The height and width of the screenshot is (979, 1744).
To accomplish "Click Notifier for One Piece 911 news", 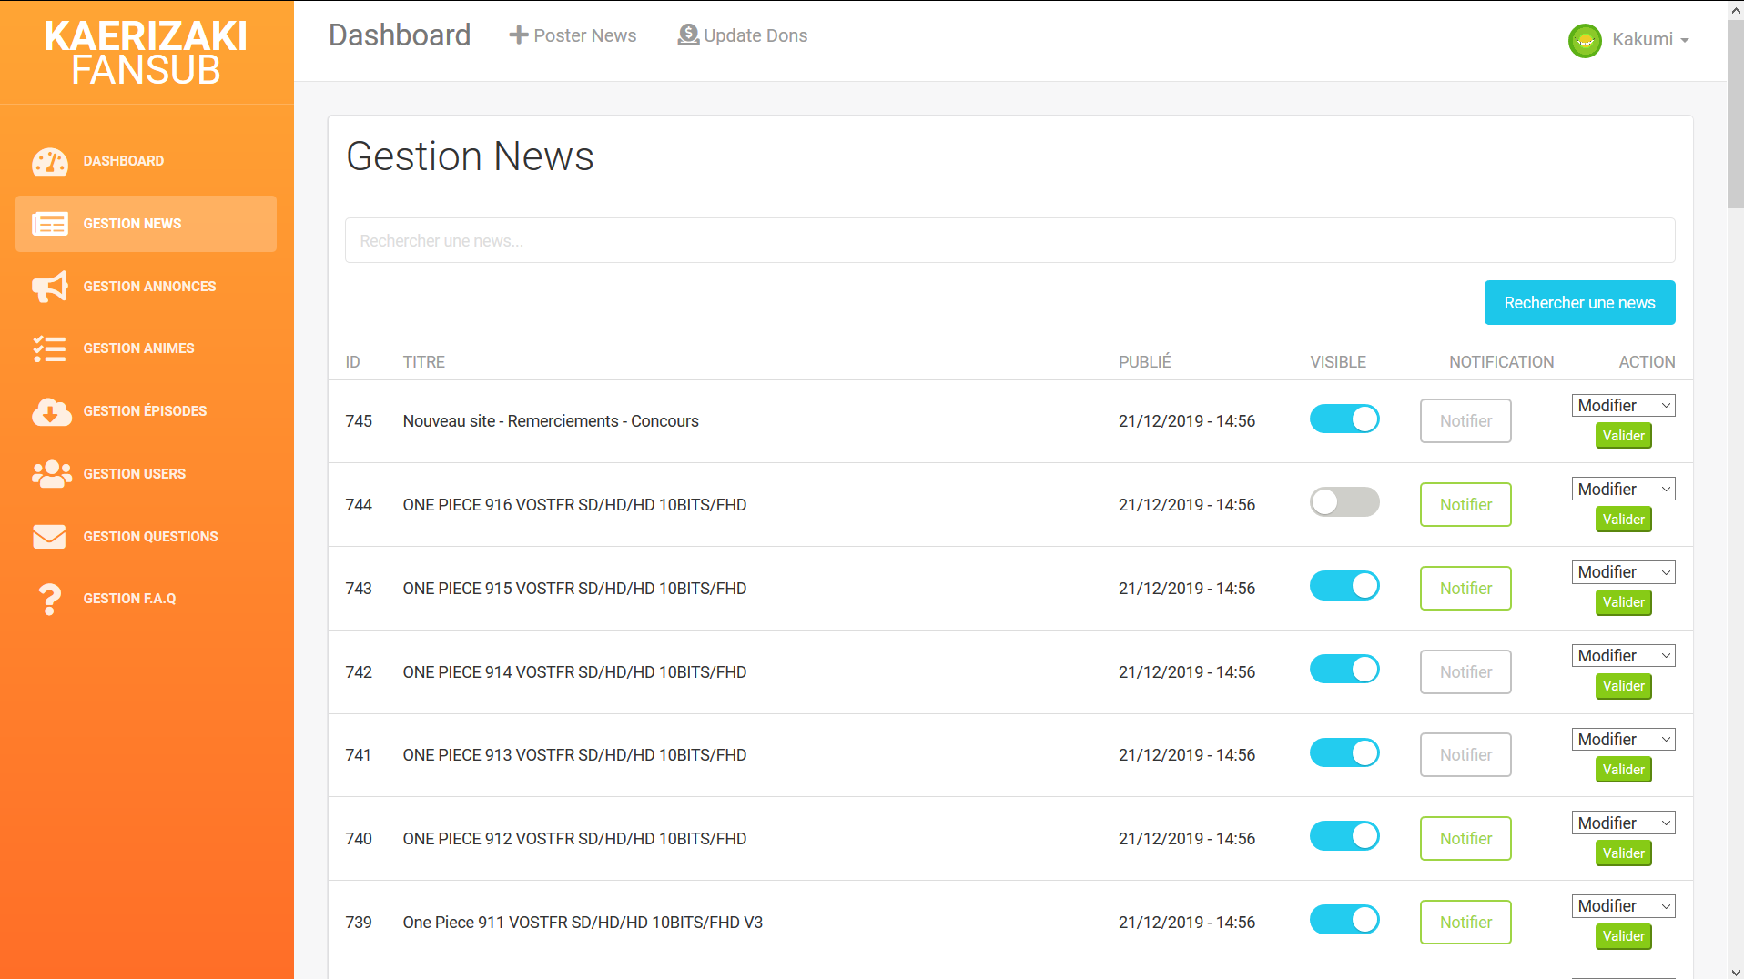I will coord(1465,923).
